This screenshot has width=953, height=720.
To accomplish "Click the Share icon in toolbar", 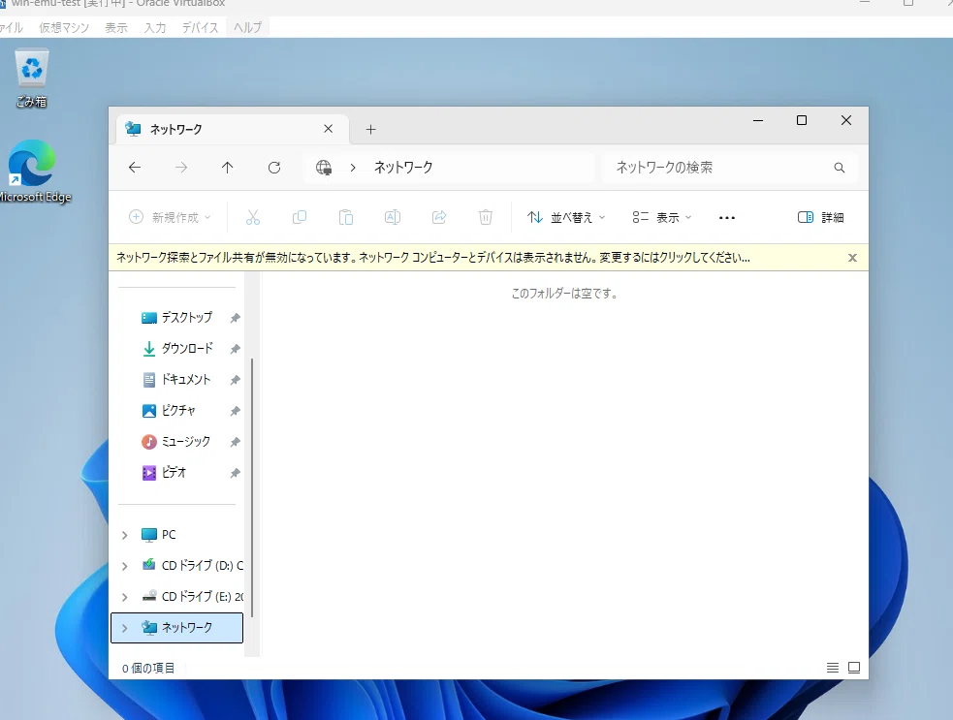I will pos(439,217).
